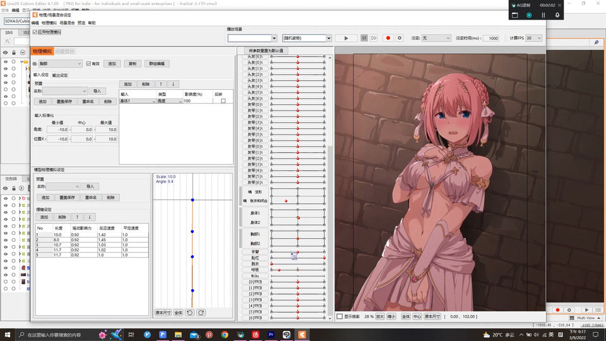Screen dimensions: 606x341
Task: Toggle 应用物理模拟 checkbox
Action: pyautogui.click(x=35, y=32)
